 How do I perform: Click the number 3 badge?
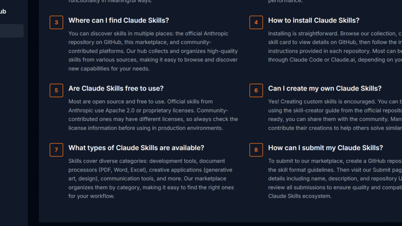(x=56, y=22)
